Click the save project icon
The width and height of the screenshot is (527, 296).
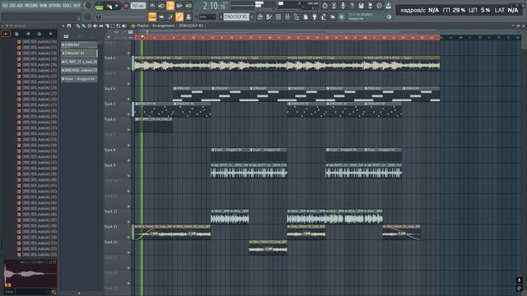[x=361, y=6]
